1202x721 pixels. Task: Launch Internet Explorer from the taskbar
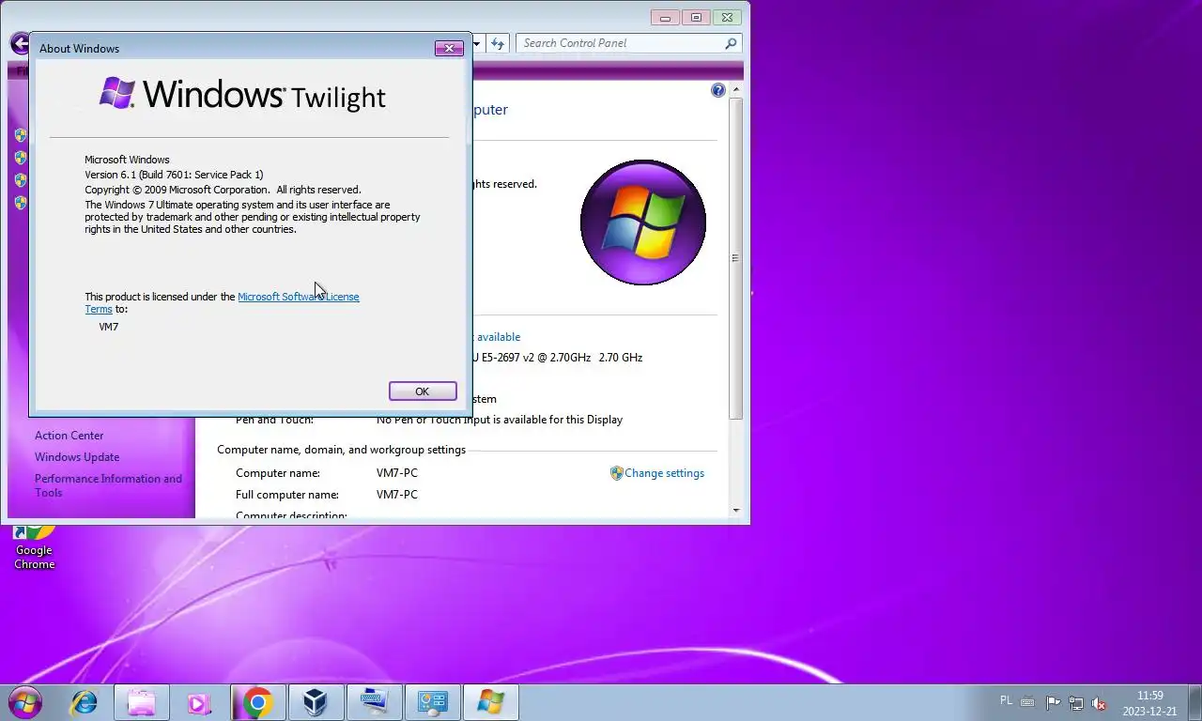85,702
